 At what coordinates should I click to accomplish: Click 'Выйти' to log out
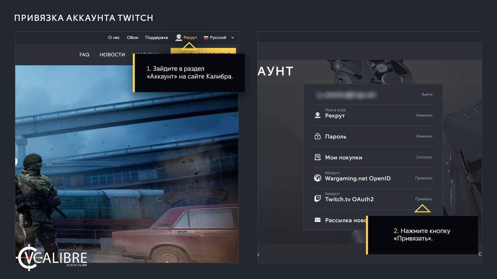(427, 95)
